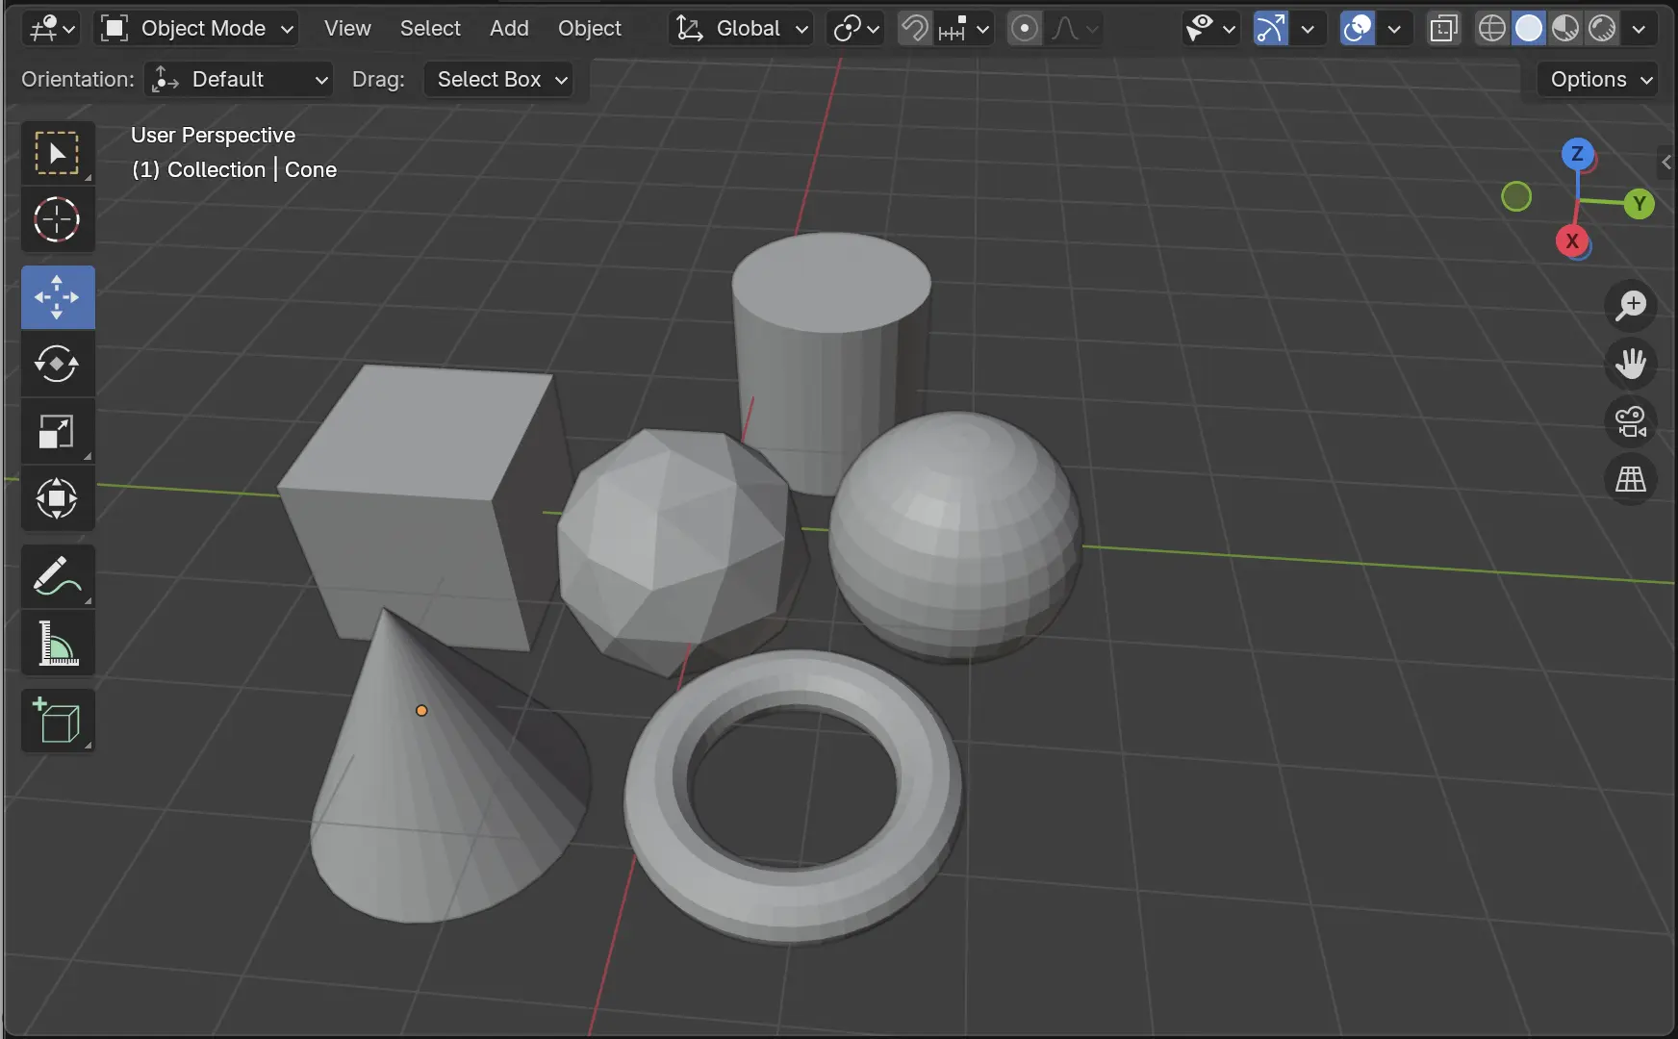Image resolution: width=1678 pixels, height=1039 pixels.
Task: Click the zoom magnifier viewport button
Action: tap(1631, 306)
